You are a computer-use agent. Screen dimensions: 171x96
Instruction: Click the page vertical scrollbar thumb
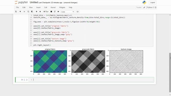[x=170, y=72]
